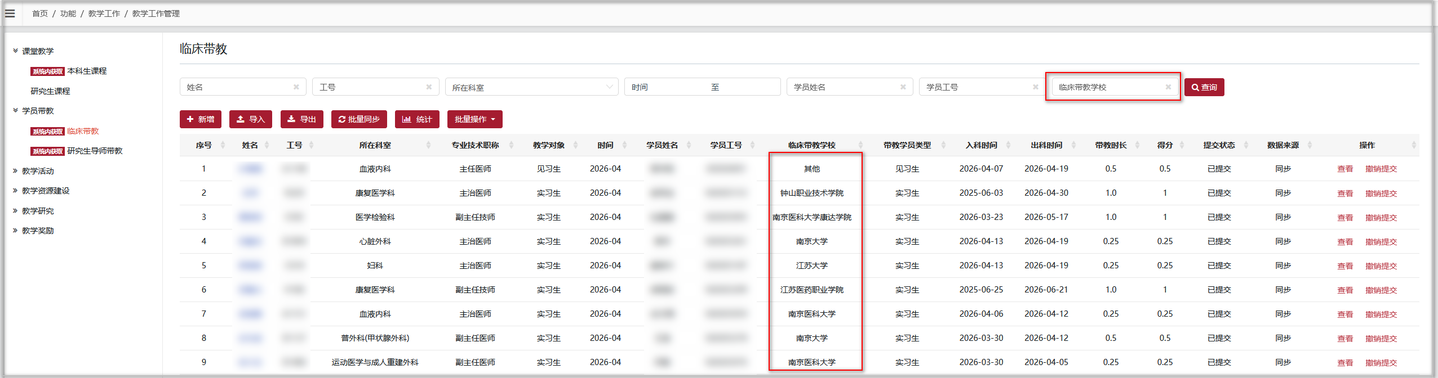Image resolution: width=1438 pixels, height=378 pixels.
Task: Focus the 学员姓名 search field
Action: (850, 87)
